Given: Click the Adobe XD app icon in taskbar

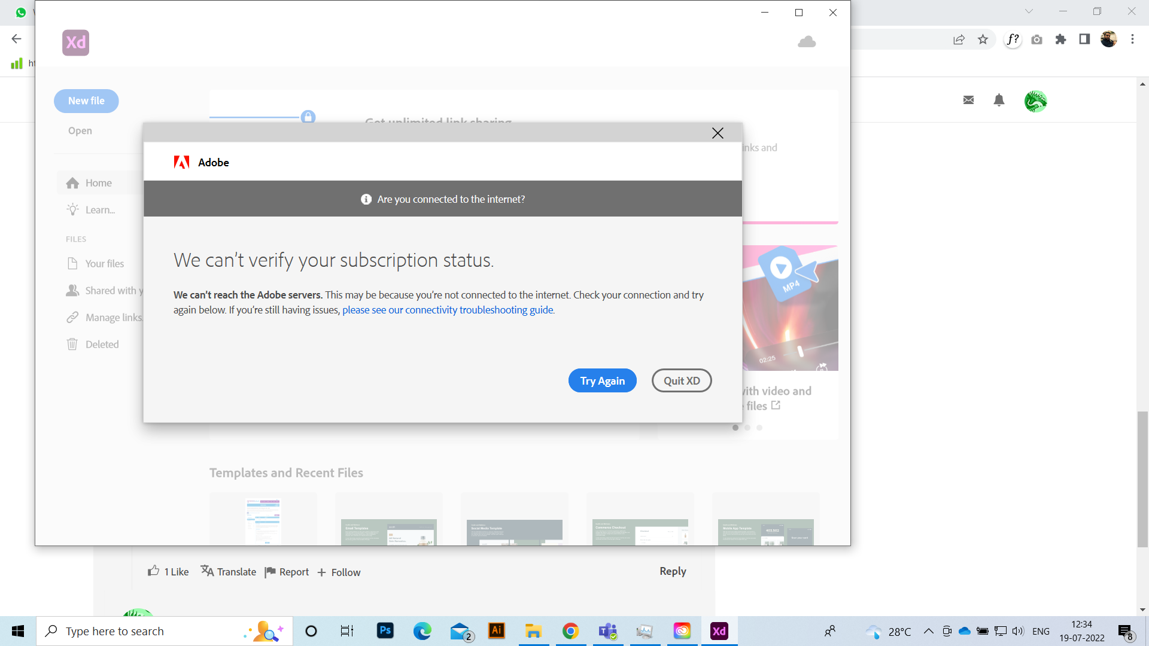Looking at the screenshot, I should [719, 631].
